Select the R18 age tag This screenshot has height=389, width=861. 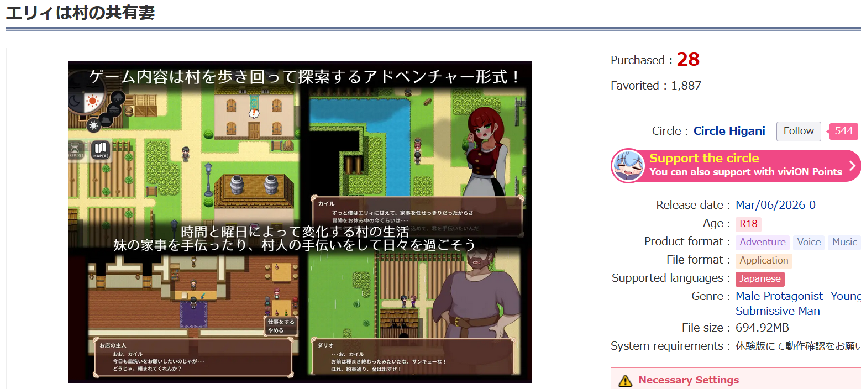tap(748, 224)
